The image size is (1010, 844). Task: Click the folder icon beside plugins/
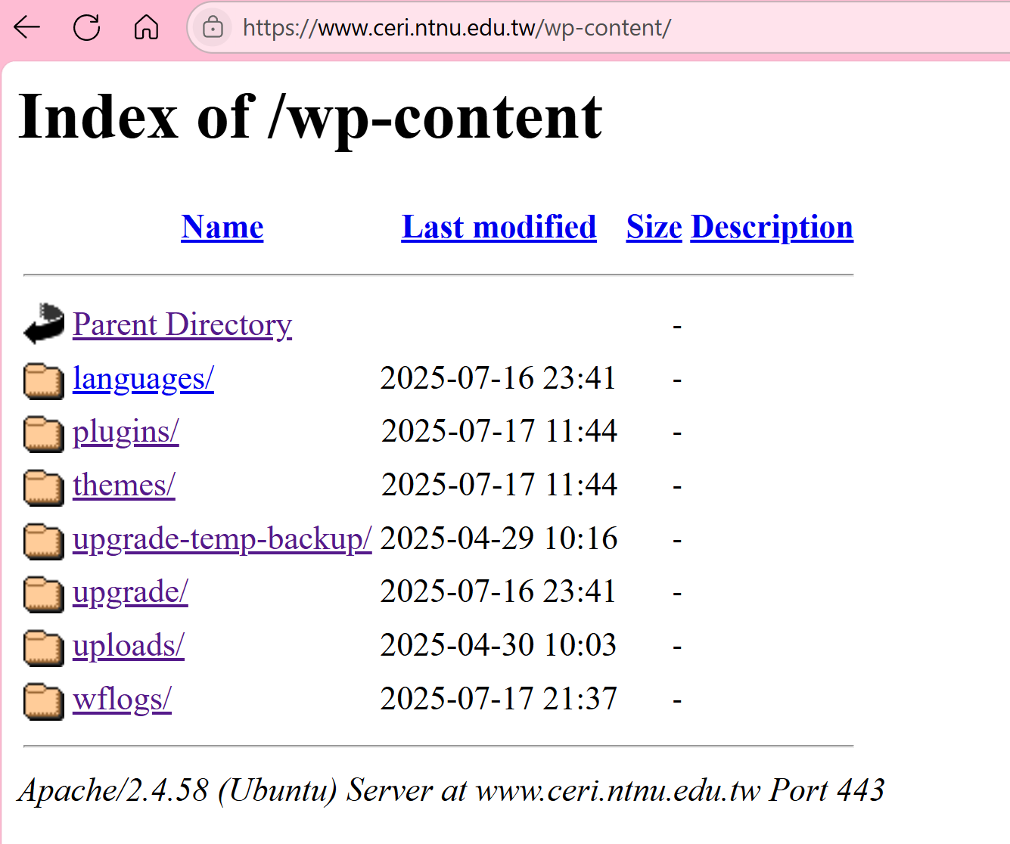pyautogui.click(x=44, y=433)
